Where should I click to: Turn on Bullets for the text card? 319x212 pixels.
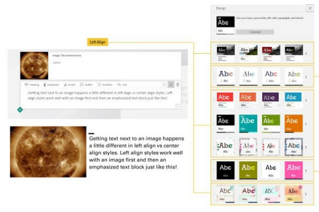click(x=86, y=85)
